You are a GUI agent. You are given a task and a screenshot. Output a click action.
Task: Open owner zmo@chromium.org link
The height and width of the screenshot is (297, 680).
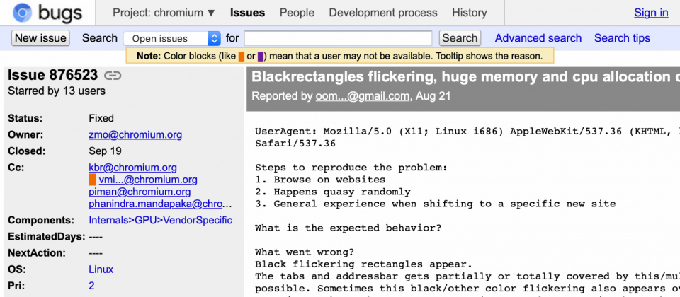click(135, 134)
